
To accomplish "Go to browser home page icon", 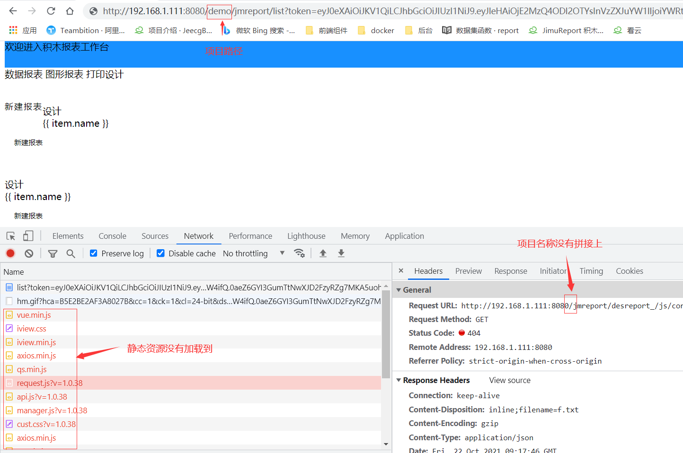I will tap(70, 11).
